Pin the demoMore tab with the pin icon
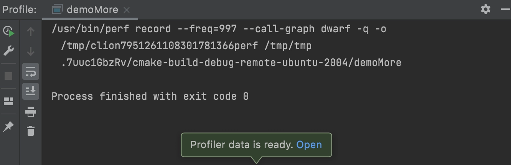This screenshot has height=165, width=511. 8,127
